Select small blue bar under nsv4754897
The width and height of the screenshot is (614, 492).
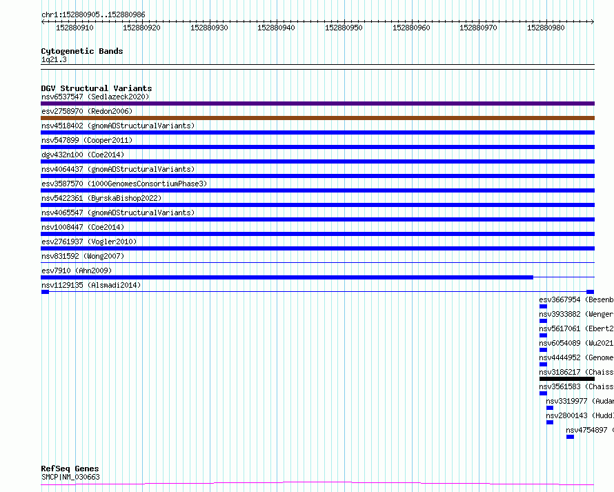tap(570, 437)
